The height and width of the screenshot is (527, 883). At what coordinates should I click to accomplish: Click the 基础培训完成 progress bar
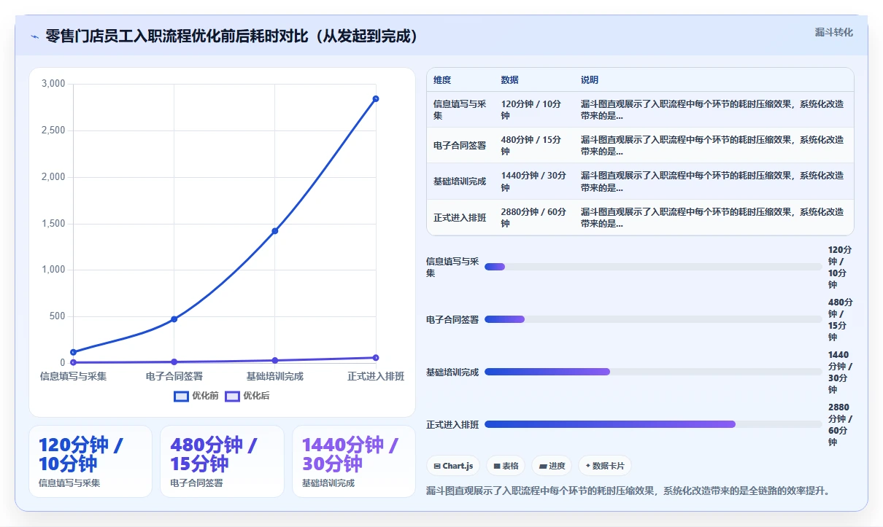(653, 372)
